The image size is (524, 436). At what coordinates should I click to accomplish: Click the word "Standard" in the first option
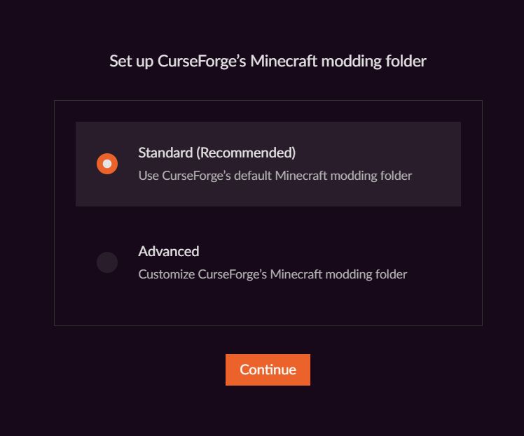[x=165, y=153]
